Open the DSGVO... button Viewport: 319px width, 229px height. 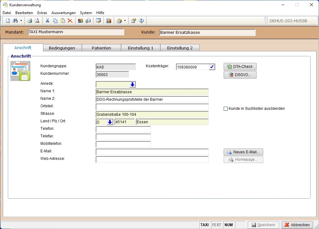pyautogui.click(x=240, y=75)
